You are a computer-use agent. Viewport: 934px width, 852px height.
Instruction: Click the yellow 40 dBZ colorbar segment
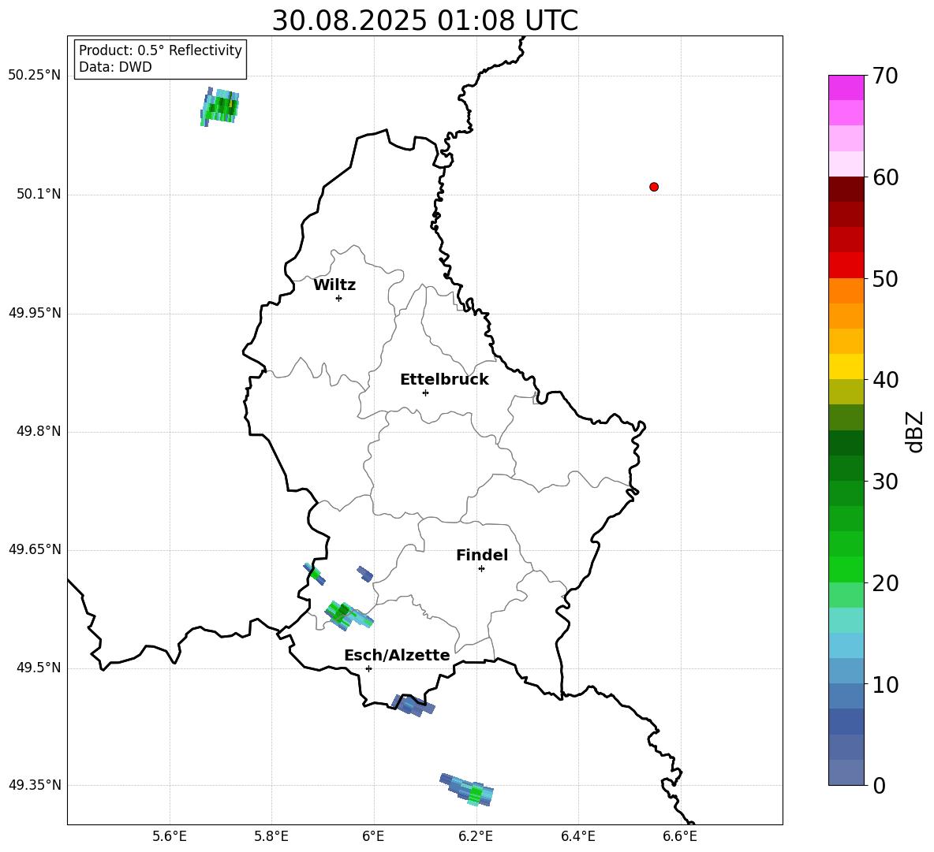tap(846, 366)
